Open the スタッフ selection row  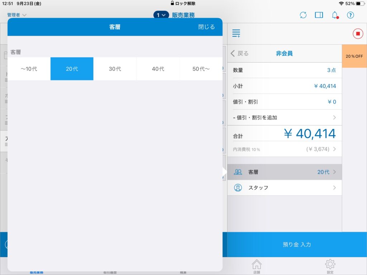285,188
